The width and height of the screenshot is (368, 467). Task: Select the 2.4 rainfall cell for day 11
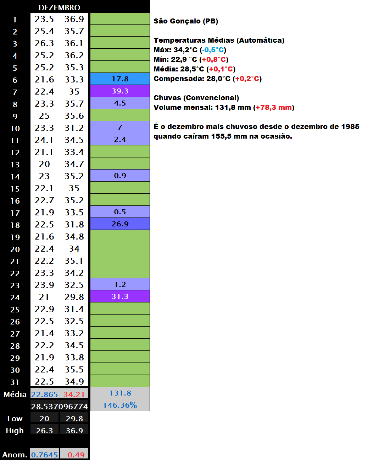click(x=120, y=139)
